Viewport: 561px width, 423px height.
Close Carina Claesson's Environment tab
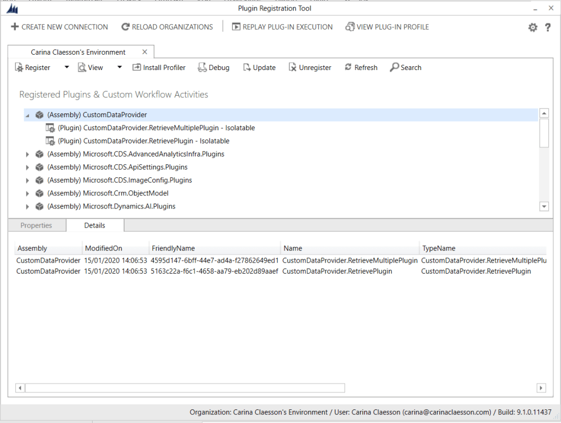pyautogui.click(x=145, y=52)
